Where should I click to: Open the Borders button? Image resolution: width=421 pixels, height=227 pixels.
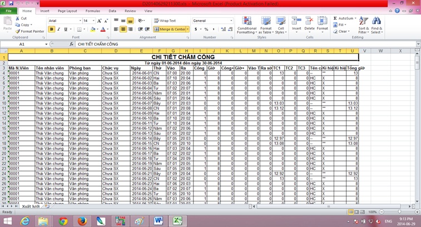pyautogui.click(x=79, y=29)
